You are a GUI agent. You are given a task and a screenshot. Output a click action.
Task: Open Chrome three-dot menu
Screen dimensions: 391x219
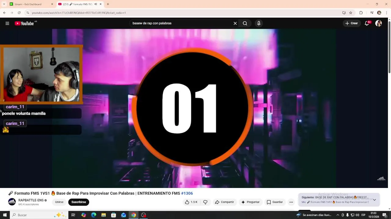[387, 13]
